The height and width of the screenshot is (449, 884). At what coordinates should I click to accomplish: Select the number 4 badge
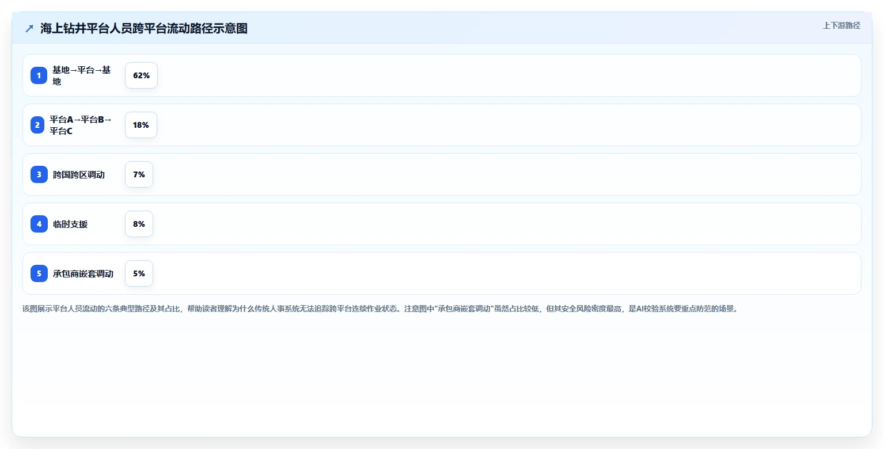(x=39, y=224)
